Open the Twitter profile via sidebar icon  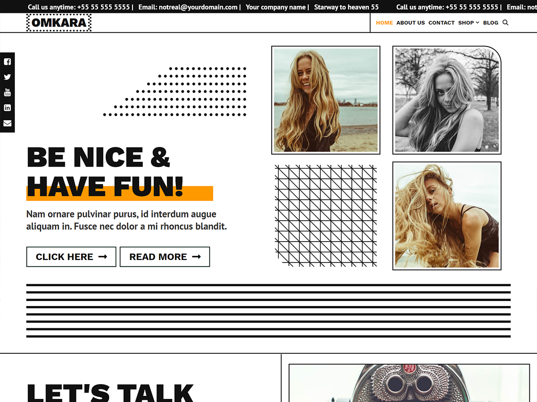click(x=7, y=77)
